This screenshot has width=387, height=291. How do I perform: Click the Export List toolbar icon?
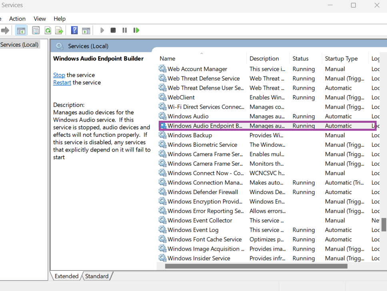click(x=59, y=30)
